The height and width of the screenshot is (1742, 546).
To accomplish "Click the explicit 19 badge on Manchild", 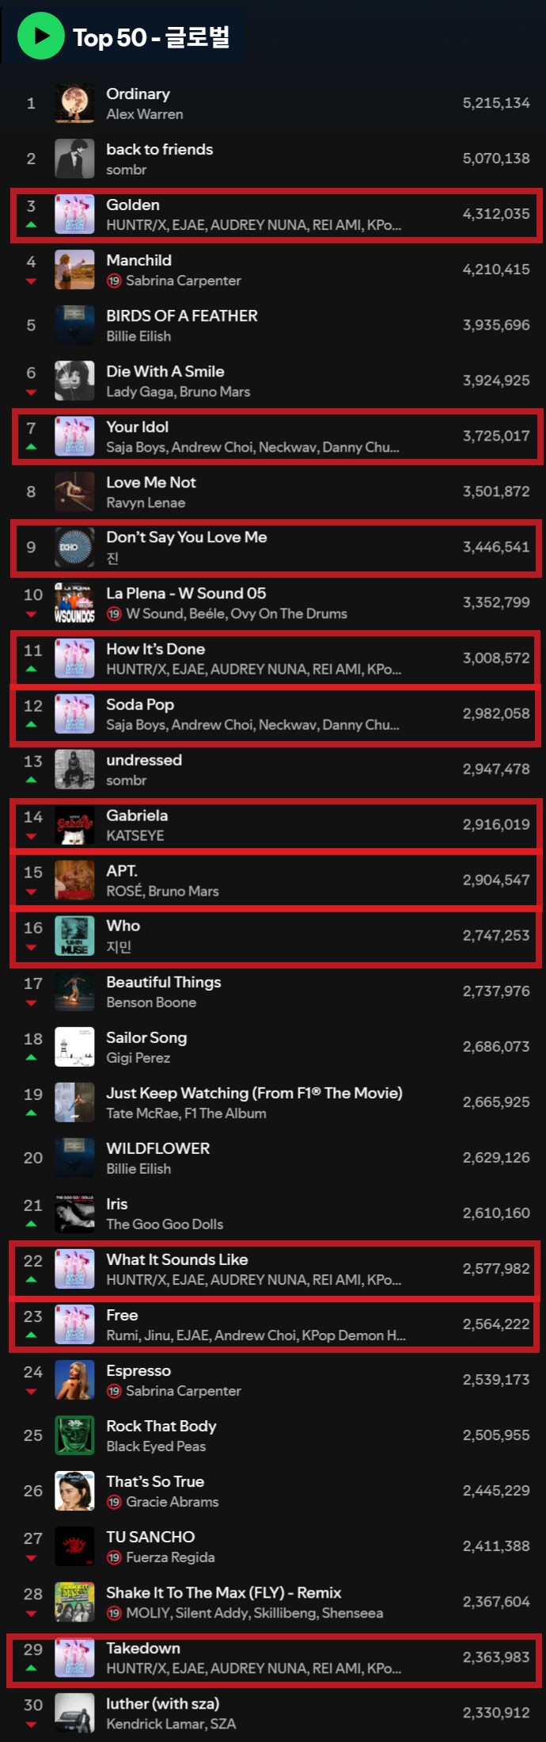I will click(114, 281).
